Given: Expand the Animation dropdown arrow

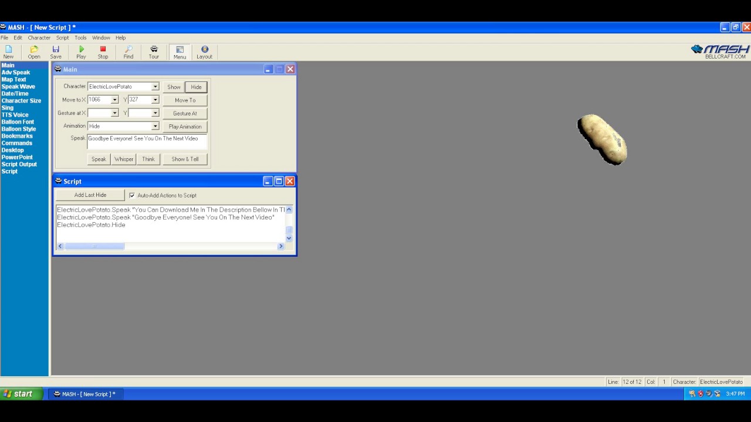Looking at the screenshot, I should [155, 126].
